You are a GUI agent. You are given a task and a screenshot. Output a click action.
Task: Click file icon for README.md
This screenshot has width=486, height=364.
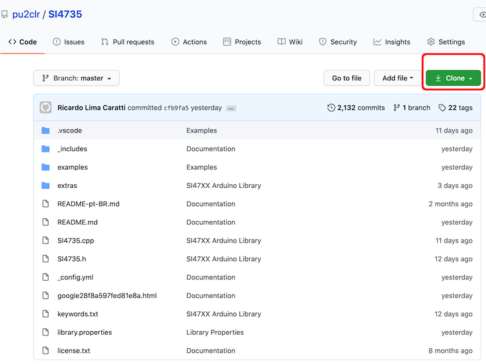click(x=46, y=222)
